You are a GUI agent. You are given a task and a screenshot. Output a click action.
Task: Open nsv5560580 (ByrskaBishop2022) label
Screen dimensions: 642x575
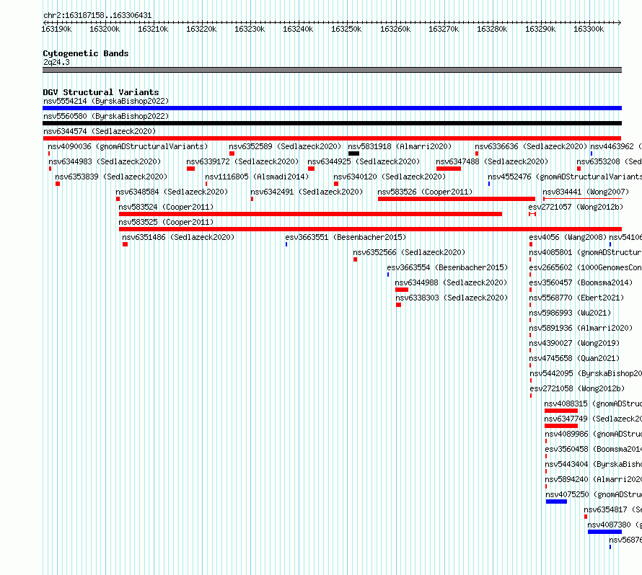[106, 116]
